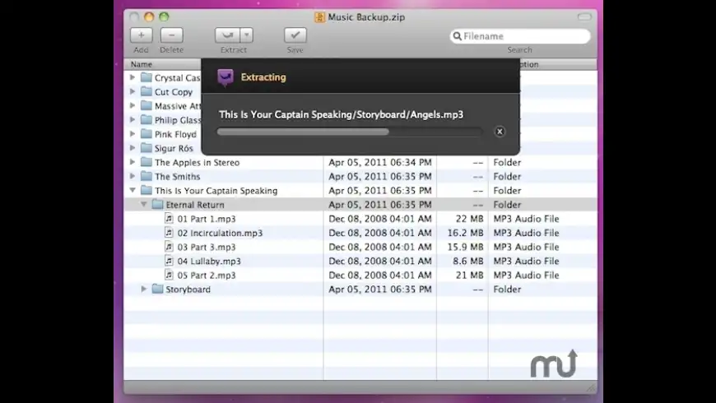
Task: Collapse the Eternal Return folder
Action: [144, 205]
